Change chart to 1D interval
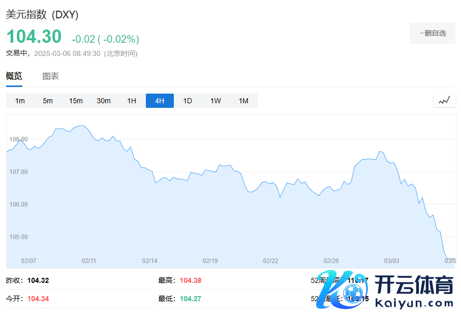 click(x=188, y=101)
